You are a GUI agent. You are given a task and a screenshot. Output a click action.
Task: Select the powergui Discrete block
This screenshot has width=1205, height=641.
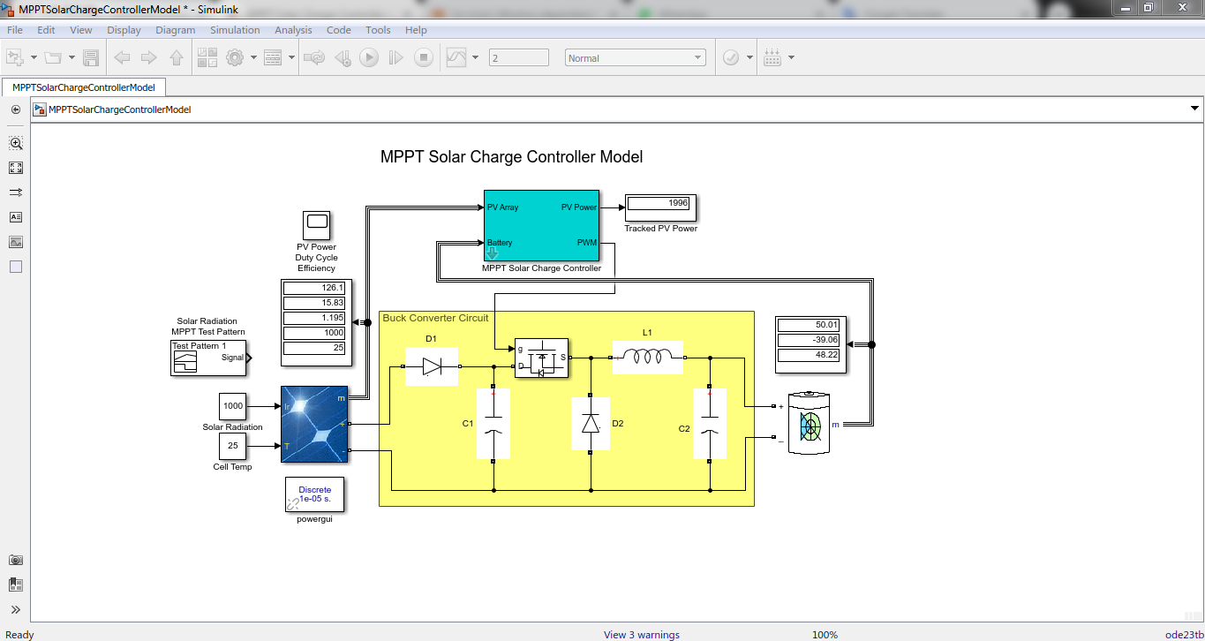tap(315, 494)
